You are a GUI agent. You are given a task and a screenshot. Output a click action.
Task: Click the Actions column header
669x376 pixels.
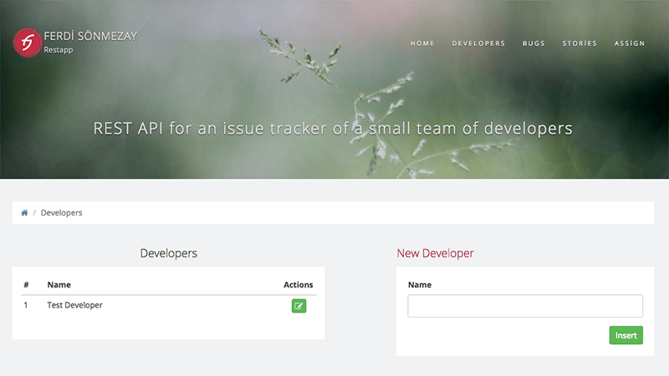pos(299,285)
